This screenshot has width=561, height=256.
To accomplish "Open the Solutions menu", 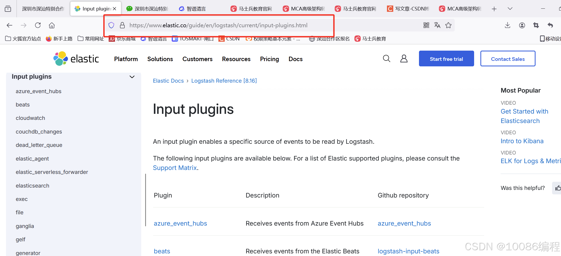I will coord(160,59).
